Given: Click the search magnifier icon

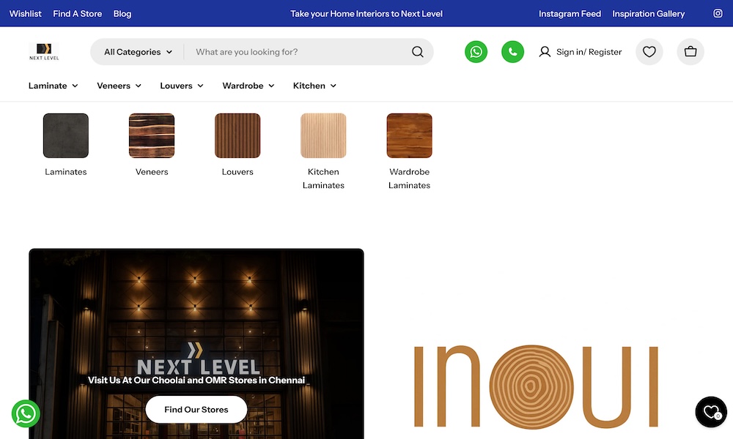Looking at the screenshot, I should point(417,52).
